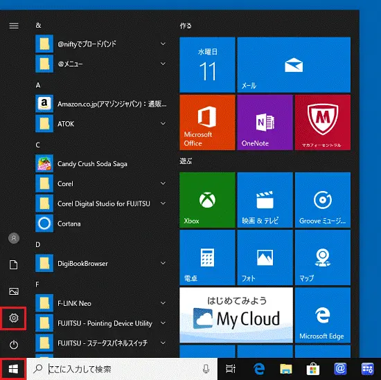
Task: Open the Groove Music tile
Action: click(323, 200)
